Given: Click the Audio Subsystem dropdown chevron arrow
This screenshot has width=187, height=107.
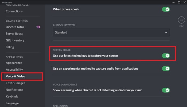Looking at the screenshot, I should (166, 32).
